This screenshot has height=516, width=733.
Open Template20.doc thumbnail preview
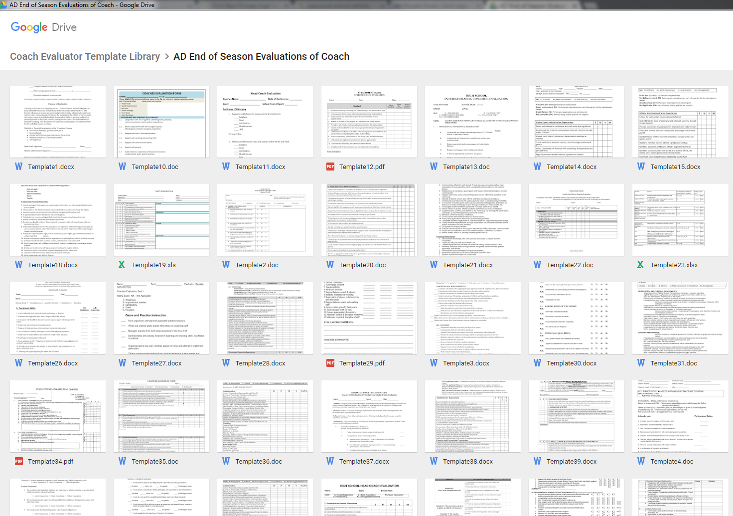[x=369, y=220]
